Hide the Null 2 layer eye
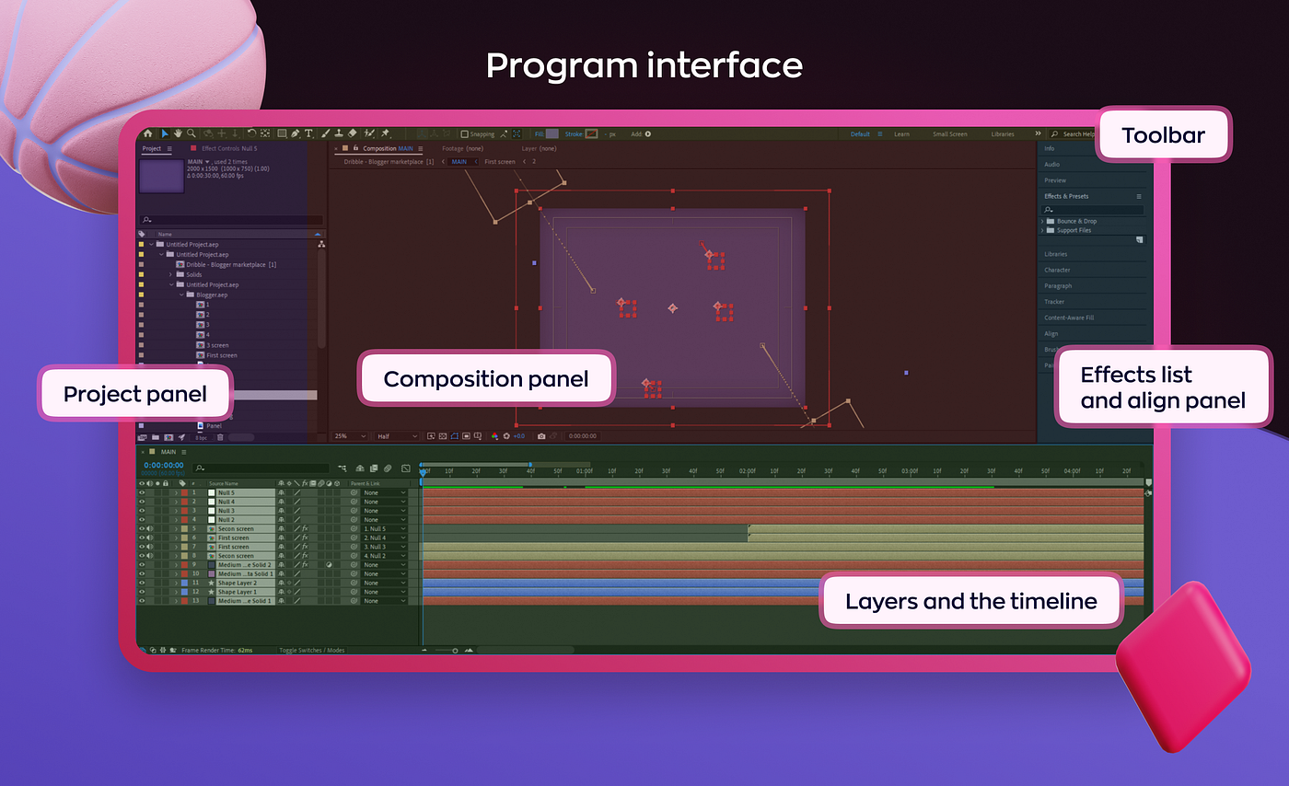Viewport: 1289px width, 786px height. (x=142, y=520)
